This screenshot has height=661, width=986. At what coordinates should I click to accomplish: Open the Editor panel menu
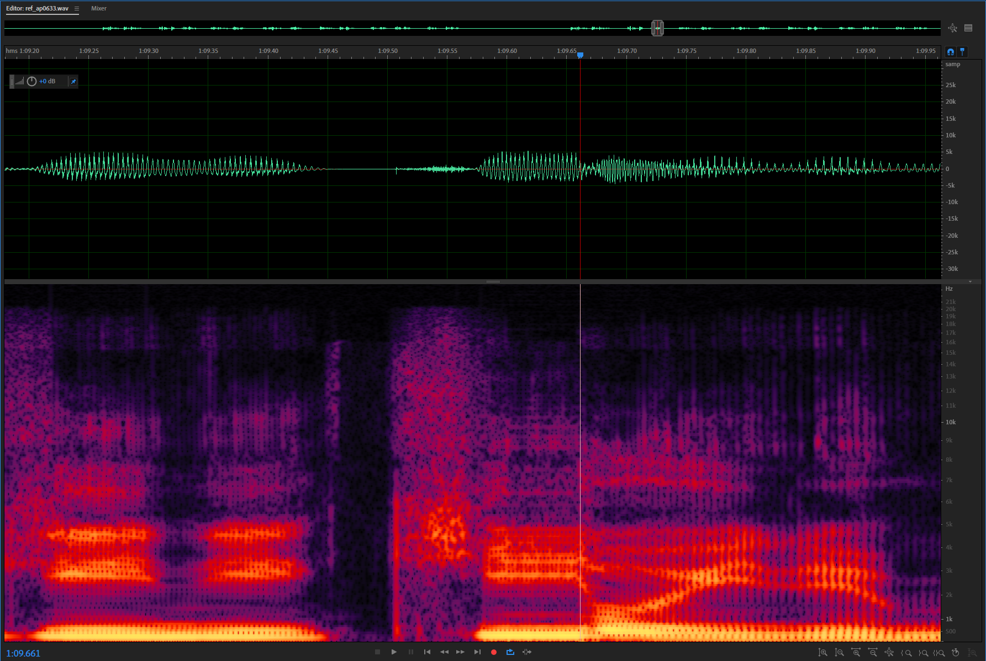[77, 9]
